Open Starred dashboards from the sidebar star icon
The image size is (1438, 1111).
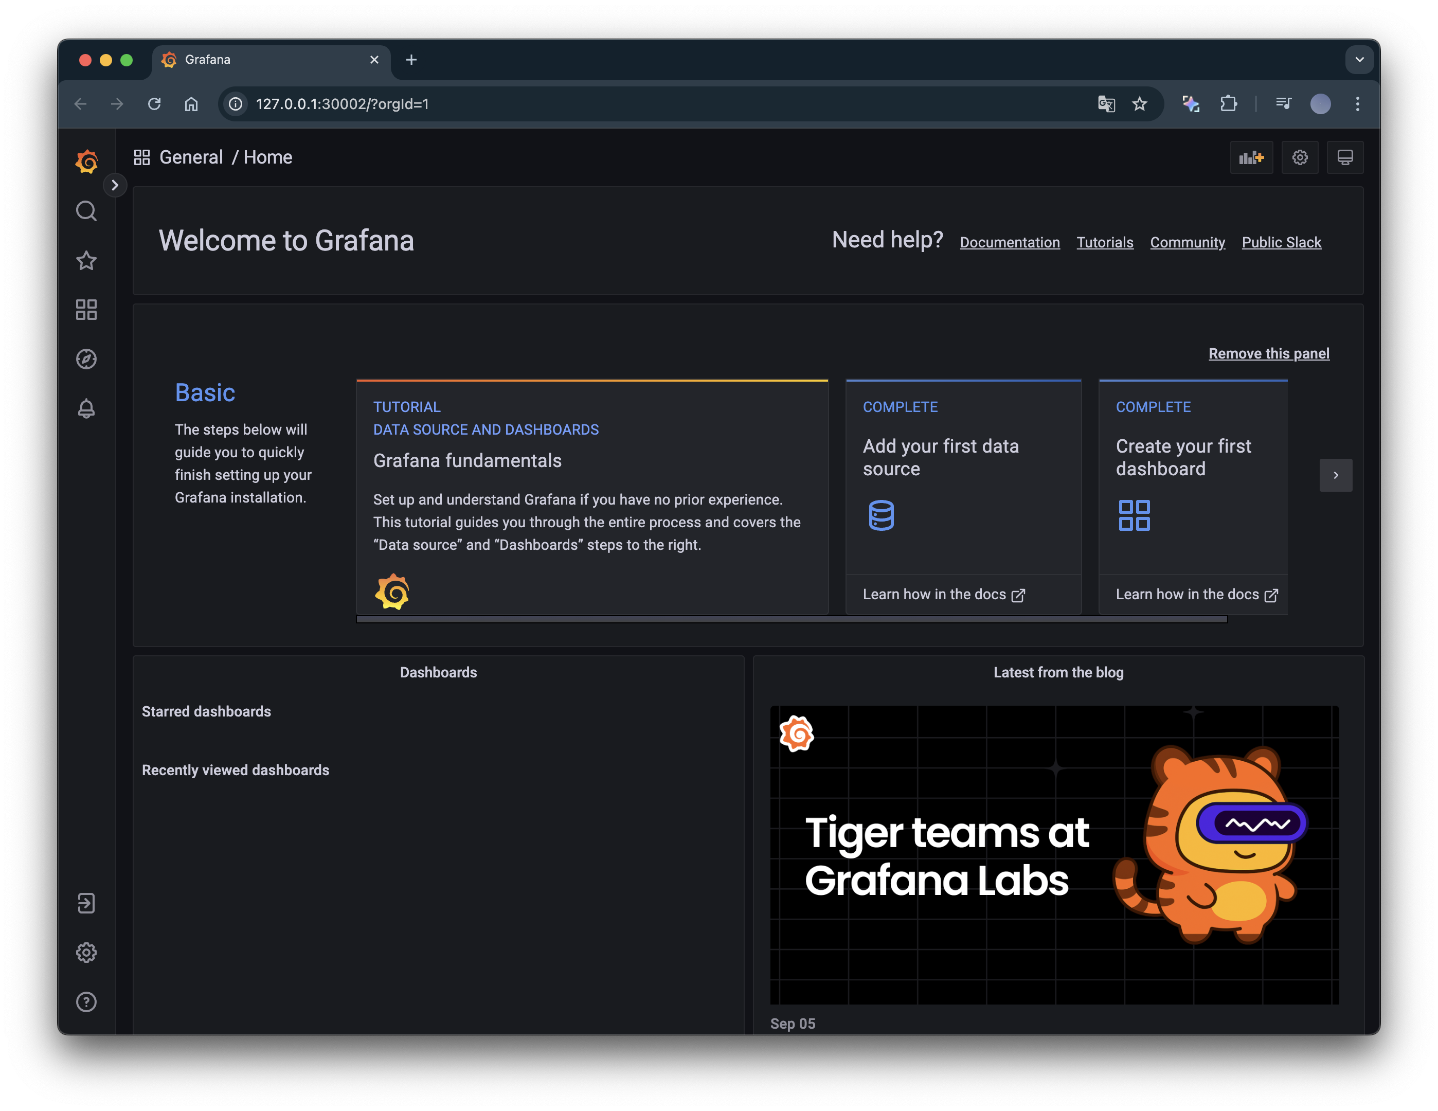pyautogui.click(x=86, y=261)
